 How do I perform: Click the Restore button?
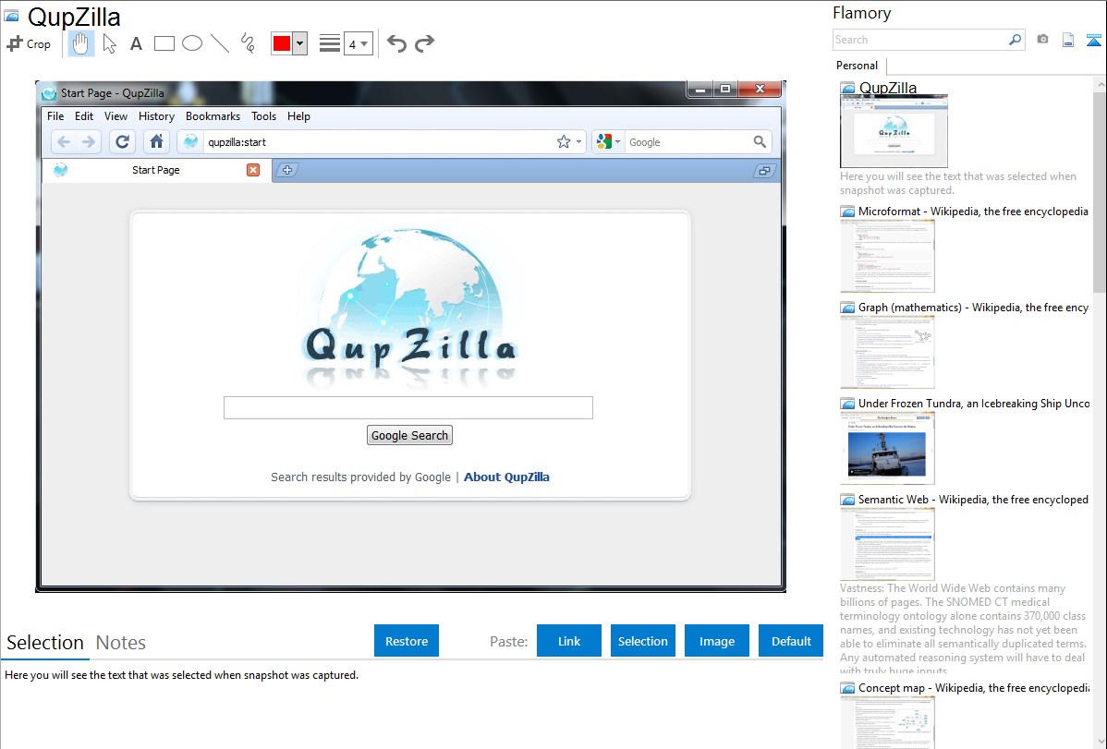coord(407,641)
